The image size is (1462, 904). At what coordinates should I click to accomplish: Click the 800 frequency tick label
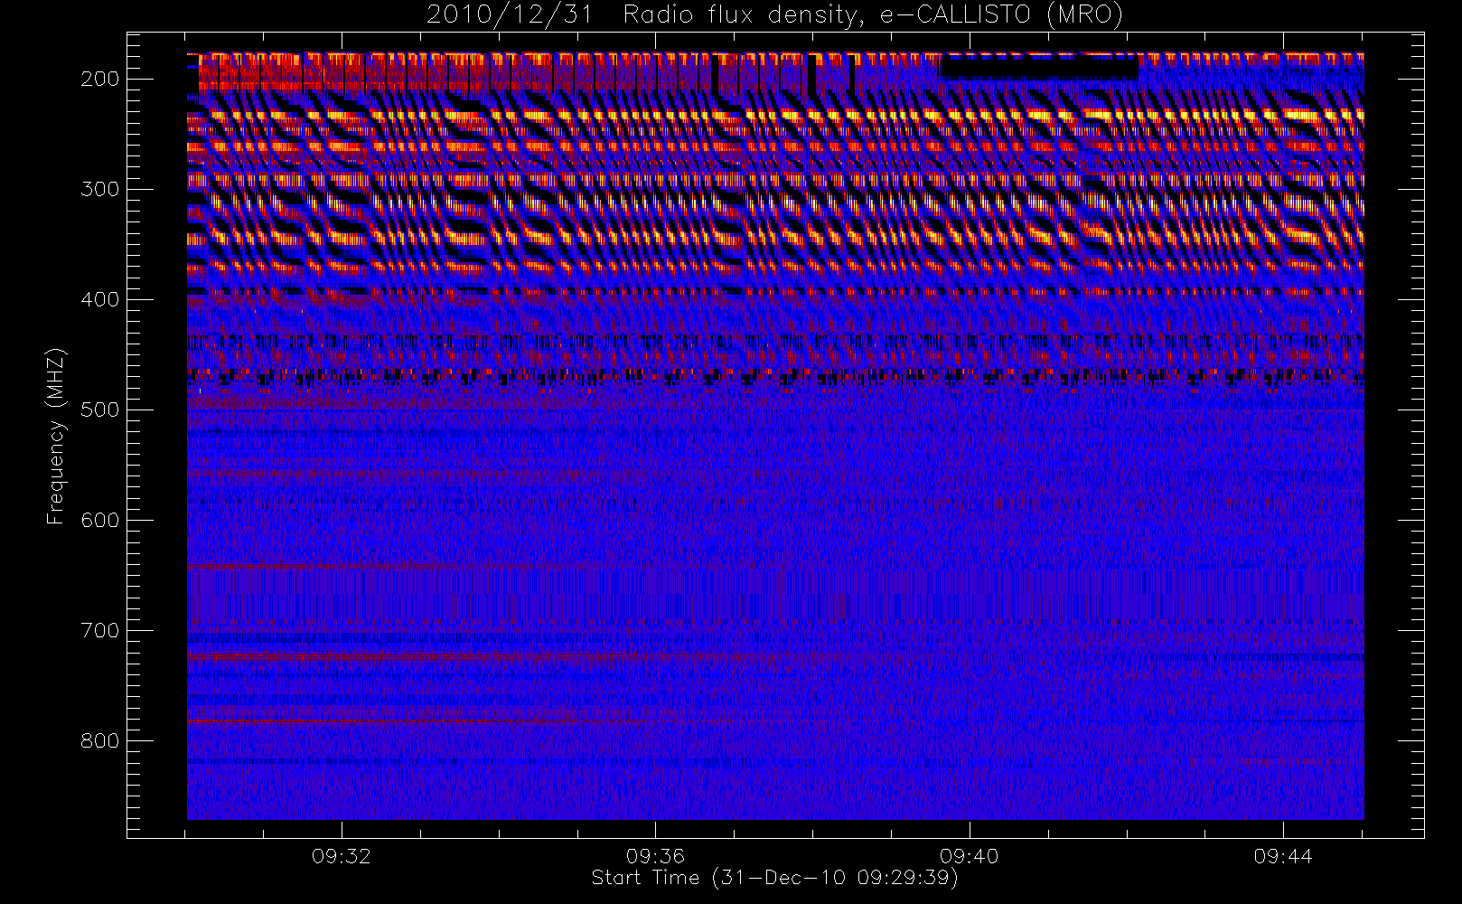coord(99,740)
